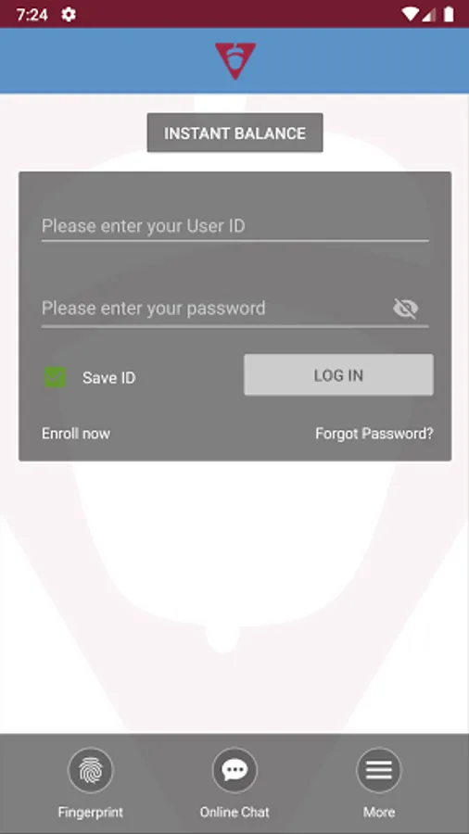
Task: Open Online Chat speech bubble icon
Action: (234, 770)
